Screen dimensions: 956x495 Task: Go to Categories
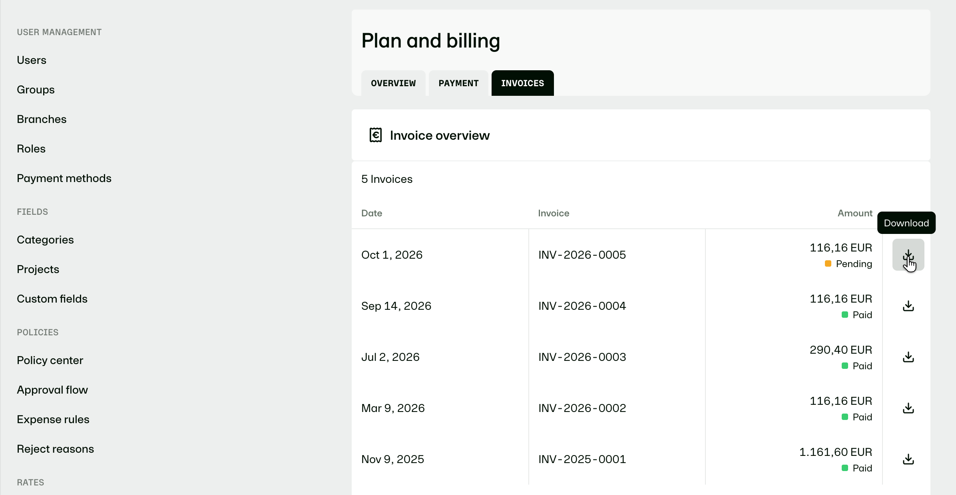(x=45, y=240)
